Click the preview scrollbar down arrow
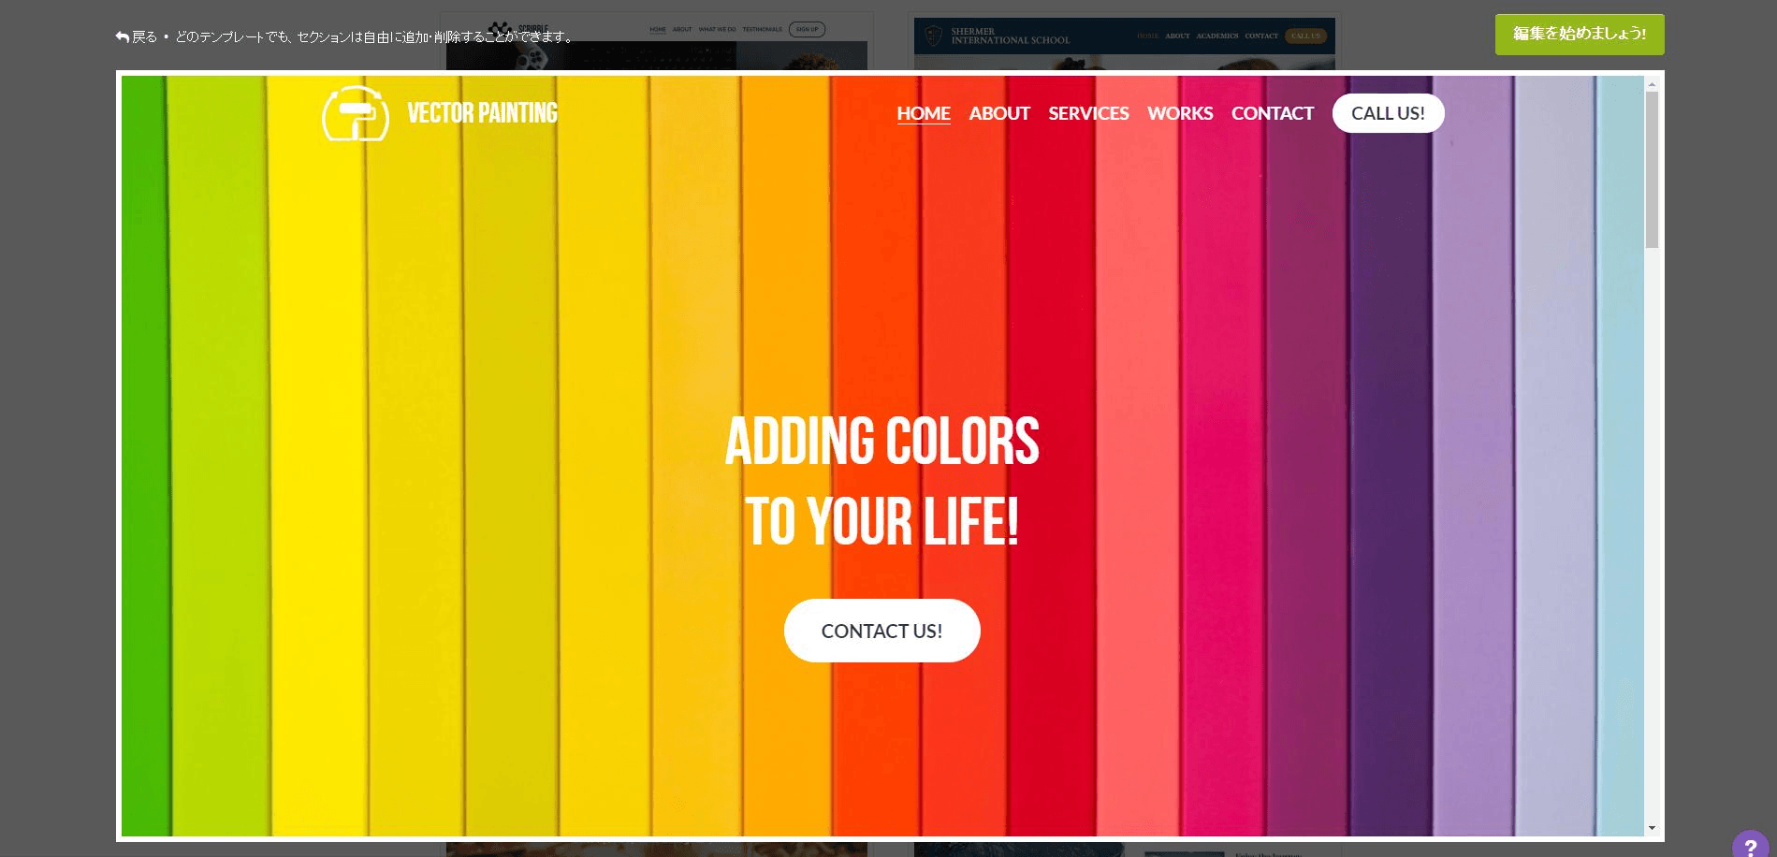The image size is (1777, 857). 1652,828
